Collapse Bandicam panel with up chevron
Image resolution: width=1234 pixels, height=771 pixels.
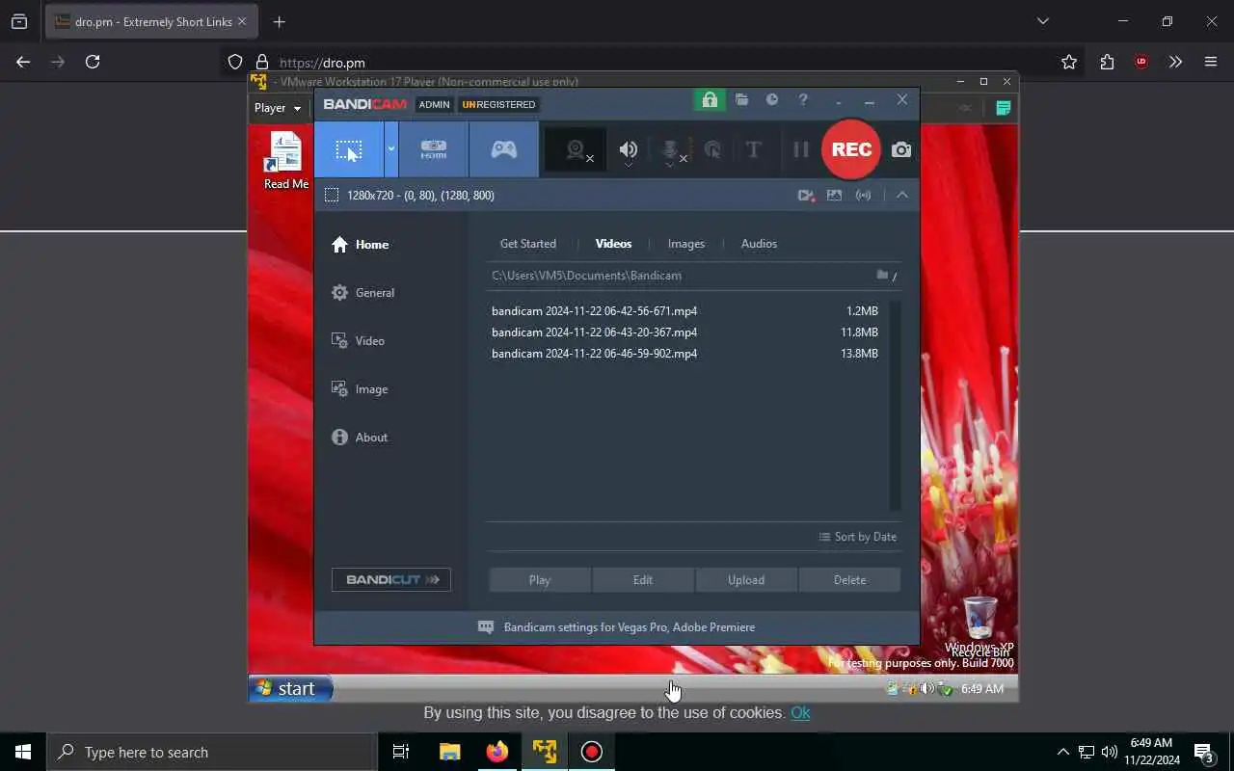901,195
